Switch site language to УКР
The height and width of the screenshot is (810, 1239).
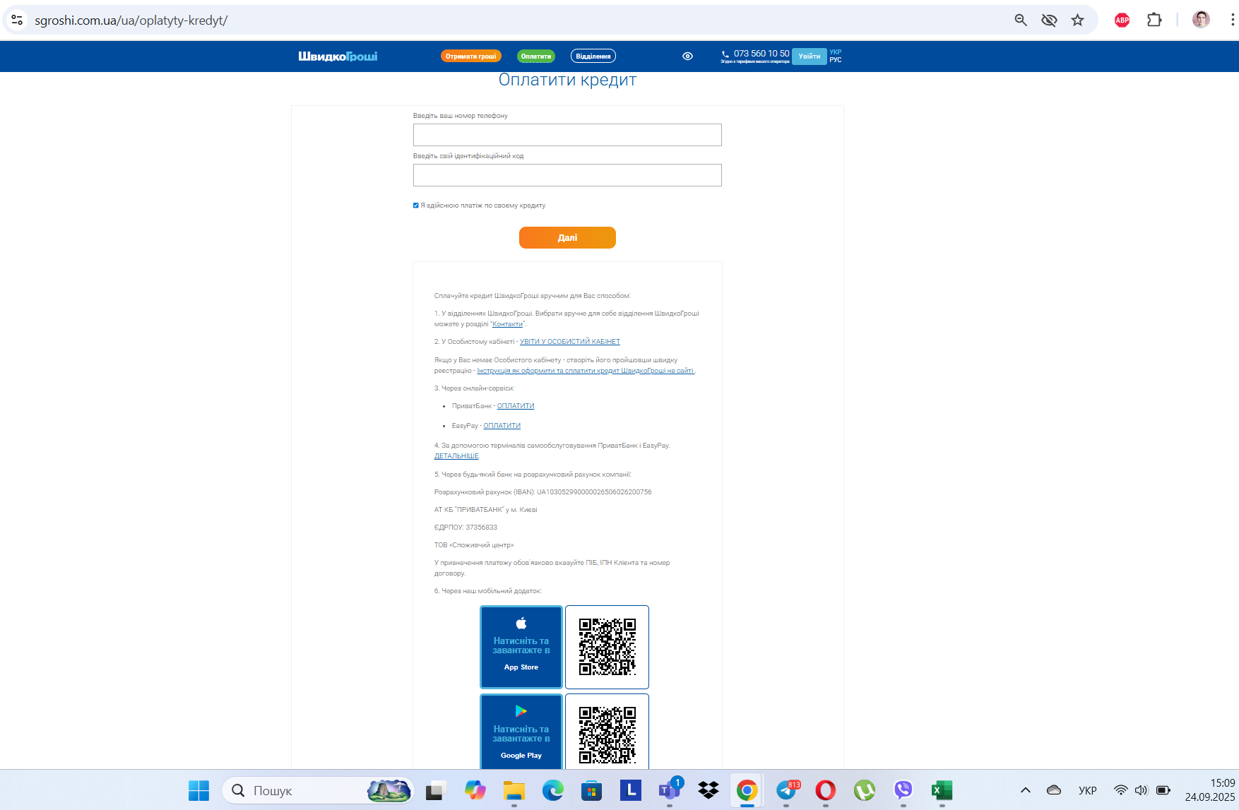[x=836, y=52]
